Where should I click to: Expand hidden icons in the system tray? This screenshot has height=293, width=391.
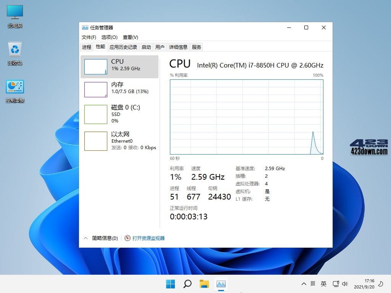[304, 284]
